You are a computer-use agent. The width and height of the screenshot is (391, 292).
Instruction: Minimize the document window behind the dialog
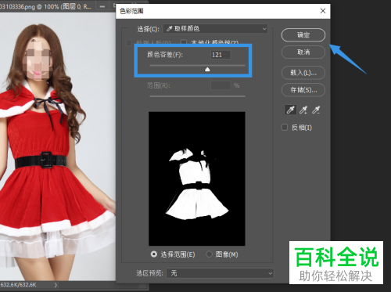[102, 6]
